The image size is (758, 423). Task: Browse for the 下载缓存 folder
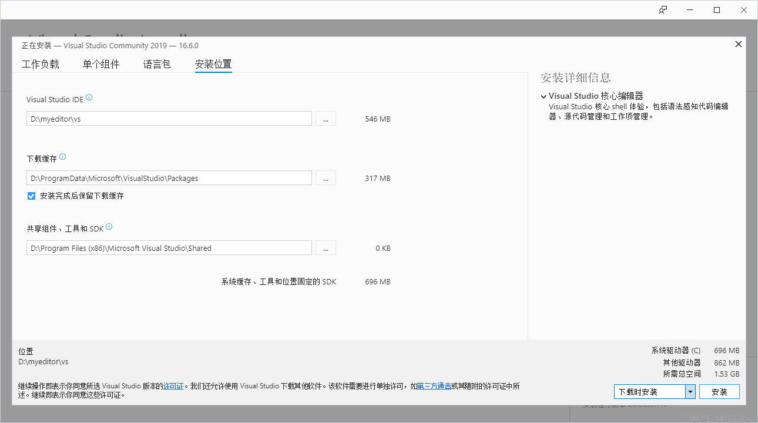[326, 178]
